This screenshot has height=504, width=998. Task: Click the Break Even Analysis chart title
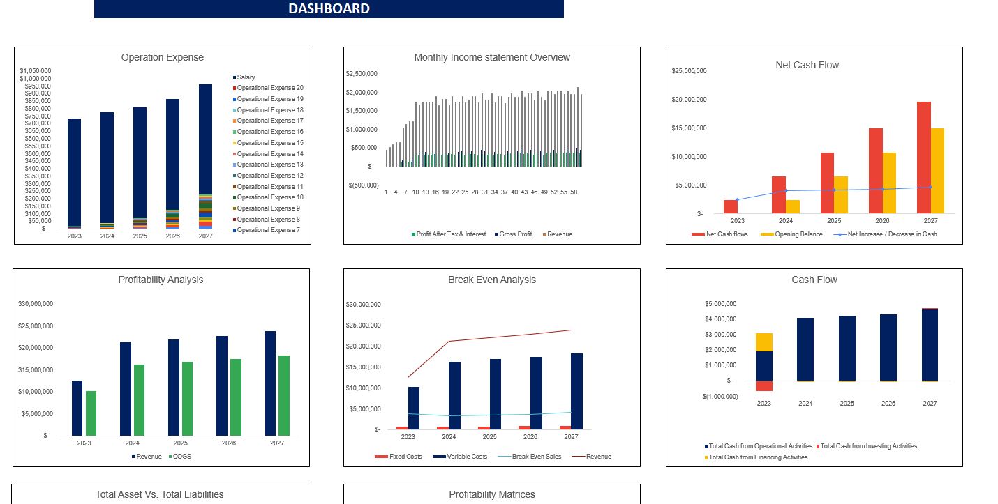point(491,280)
